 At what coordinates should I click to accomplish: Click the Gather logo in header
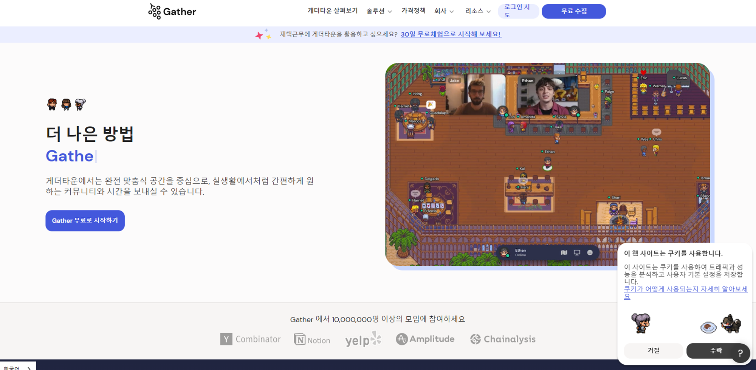tap(172, 11)
